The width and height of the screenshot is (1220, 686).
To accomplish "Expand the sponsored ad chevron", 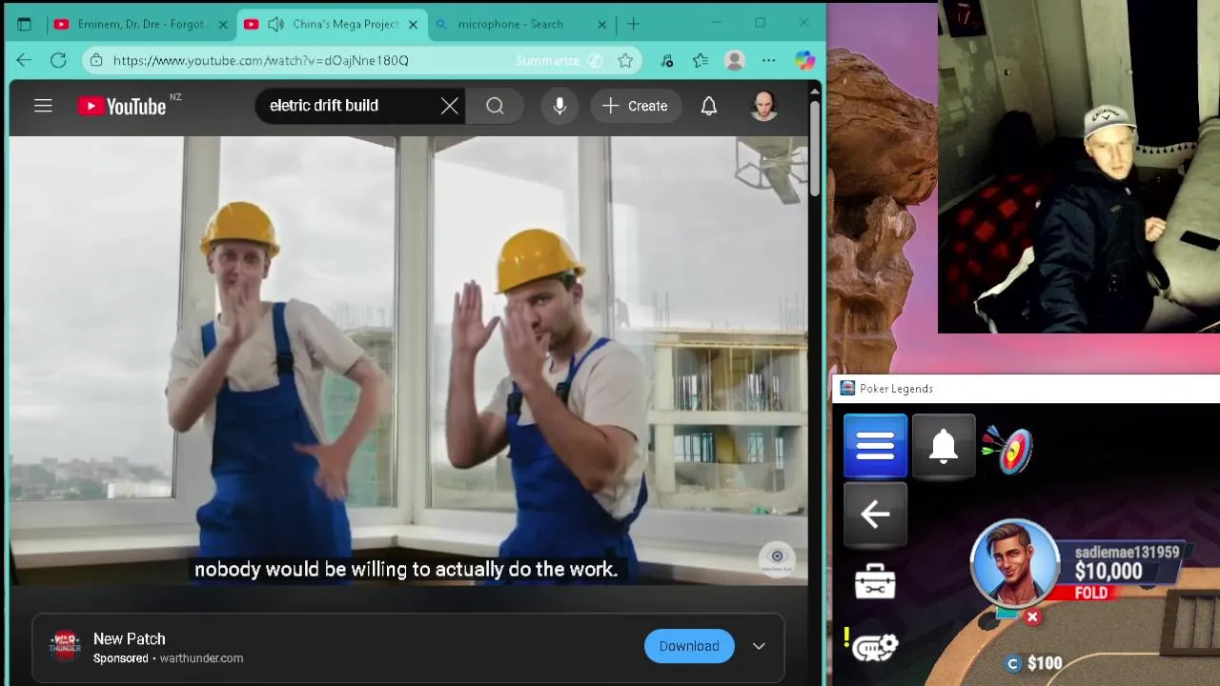I will coord(759,646).
